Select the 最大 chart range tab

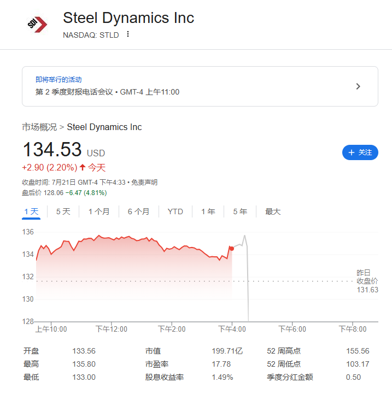(273, 211)
